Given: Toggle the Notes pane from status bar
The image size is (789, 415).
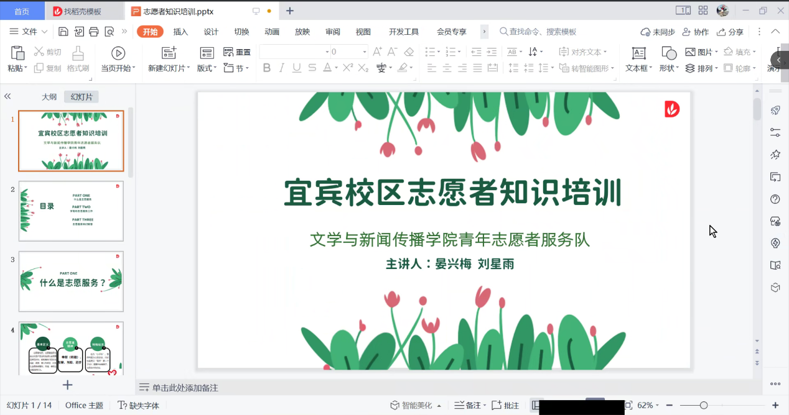Looking at the screenshot, I should (468, 406).
